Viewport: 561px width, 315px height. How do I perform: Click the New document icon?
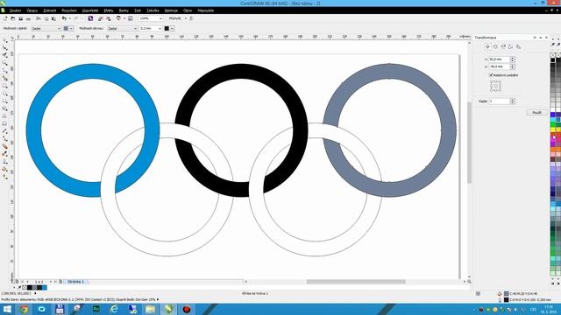point(5,18)
